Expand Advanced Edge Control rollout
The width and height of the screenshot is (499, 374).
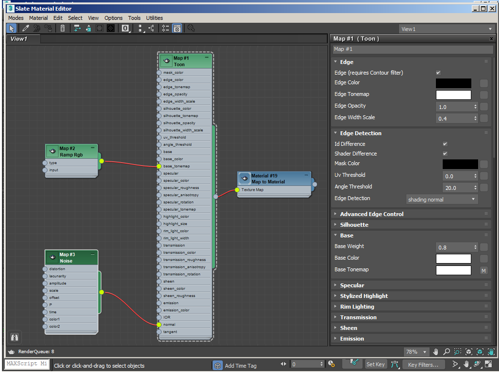click(372, 214)
